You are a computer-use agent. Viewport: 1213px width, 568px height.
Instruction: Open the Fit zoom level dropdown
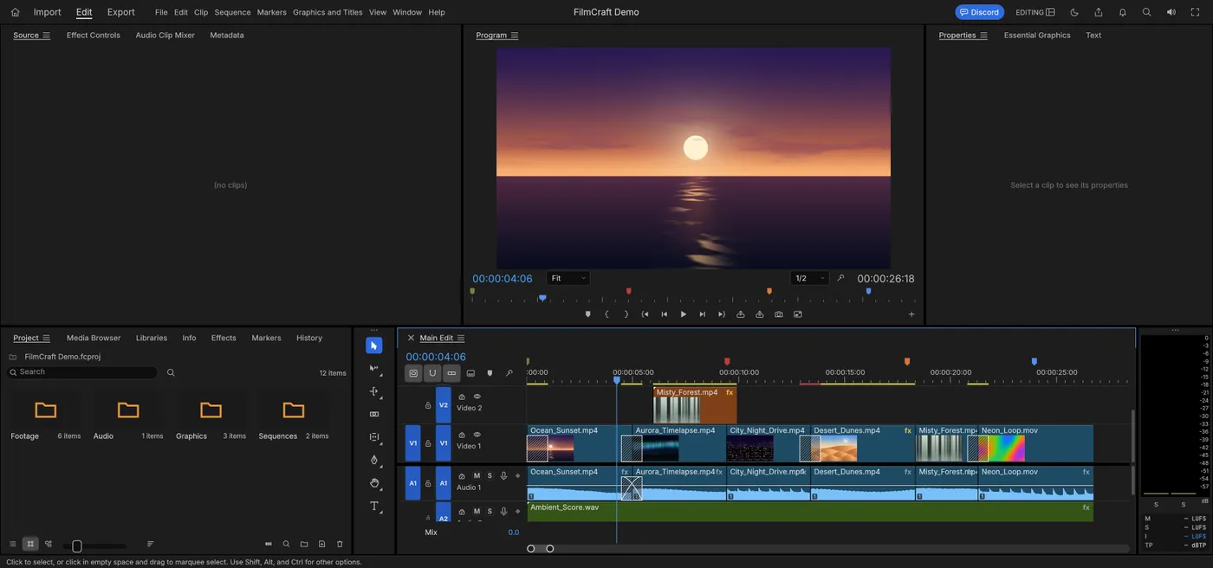pos(568,278)
